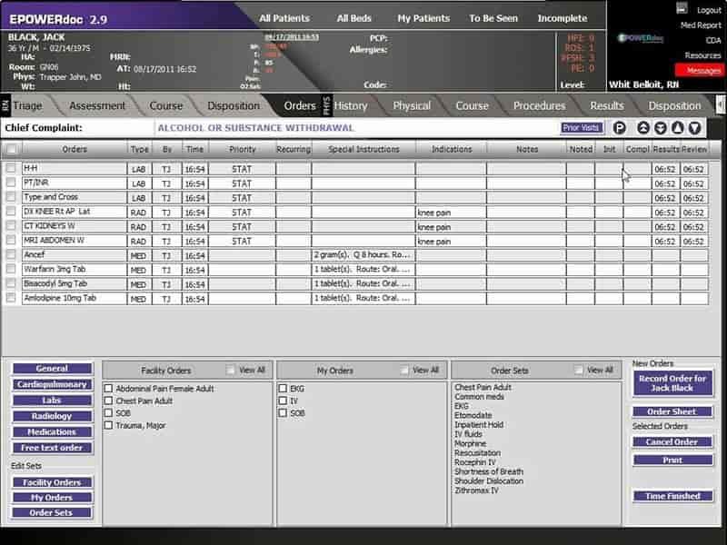Select Zithromax IV in the Order Sets list
This screenshot has height=545, width=727.
point(476,490)
